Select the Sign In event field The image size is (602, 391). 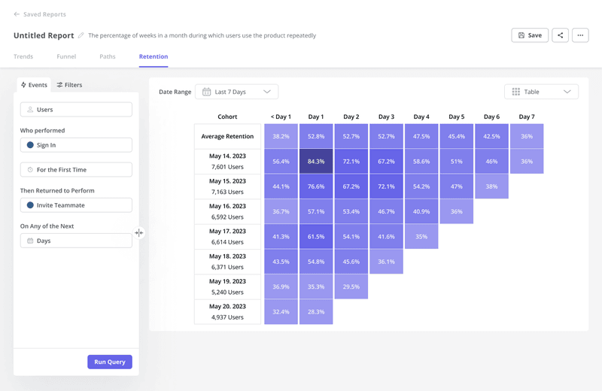click(x=76, y=145)
